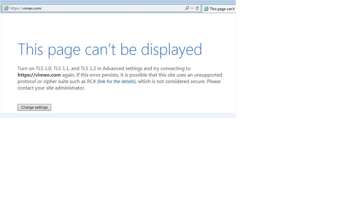
Task: Click the search magnifier icon in address bar
Action: tap(187, 8)
